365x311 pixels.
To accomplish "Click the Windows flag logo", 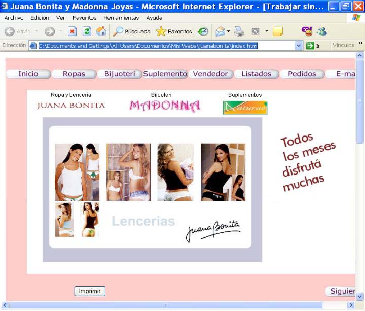I will point(356,18).
